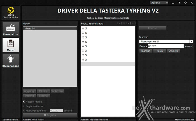Move selected macro step down
Image resolution: width=196 pixels, height=121 pixels.
pyautogui.click(x=133, y=23)
